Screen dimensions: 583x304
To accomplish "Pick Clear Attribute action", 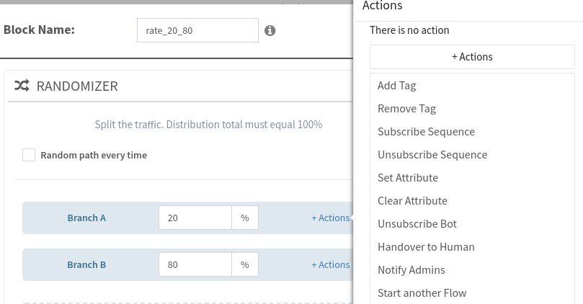I will pos(412,201).
